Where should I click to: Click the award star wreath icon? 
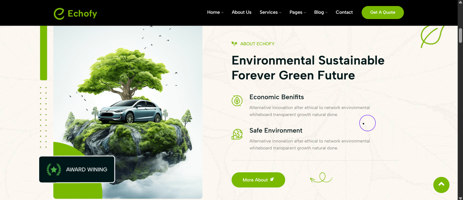[54, 169]
